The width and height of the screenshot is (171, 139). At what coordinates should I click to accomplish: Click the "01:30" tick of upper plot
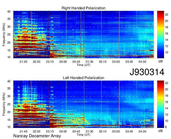point(90,62)
